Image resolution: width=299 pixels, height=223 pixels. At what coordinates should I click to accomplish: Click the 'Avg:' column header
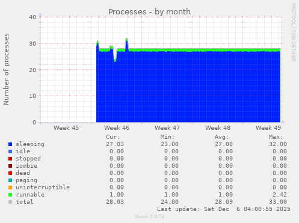[x=221, y=137]
